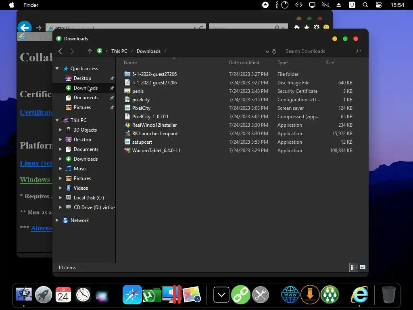Go up one folder level arrow

click(90, 51)
